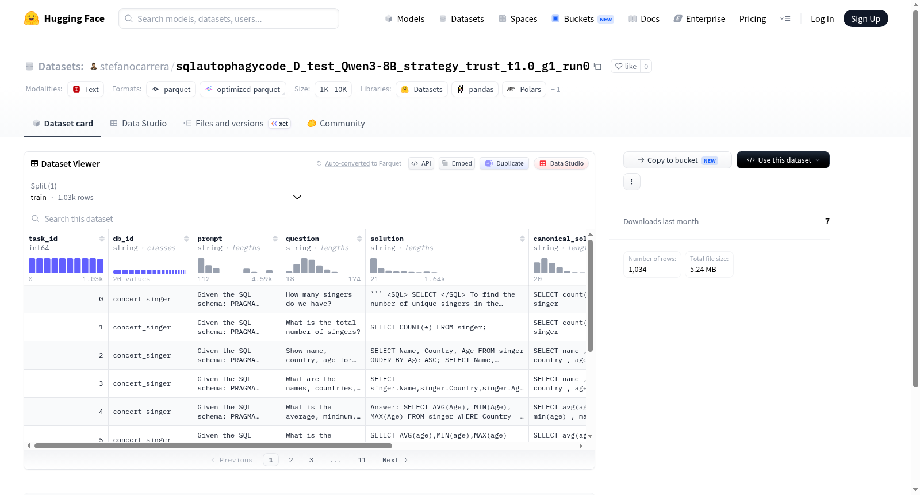The image size is (920, 495).
Task: Sort the question column
Action: pos(359,239)
